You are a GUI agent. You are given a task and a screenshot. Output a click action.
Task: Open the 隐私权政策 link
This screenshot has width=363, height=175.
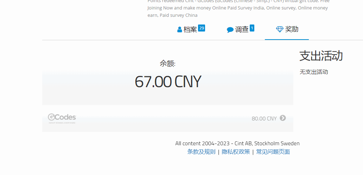click(236, 152)
